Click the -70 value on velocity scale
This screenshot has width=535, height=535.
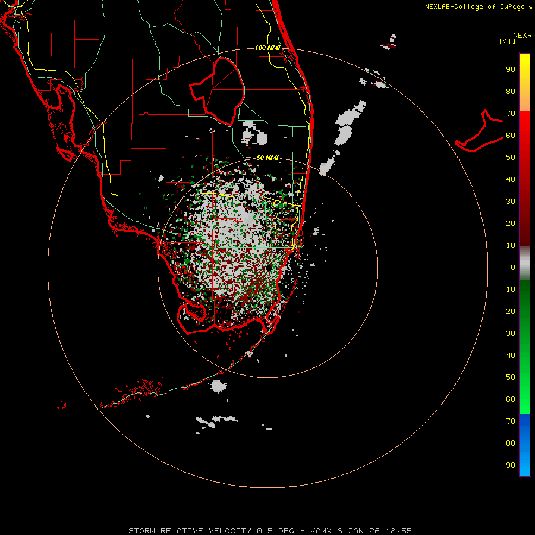[x=508, y=421]
